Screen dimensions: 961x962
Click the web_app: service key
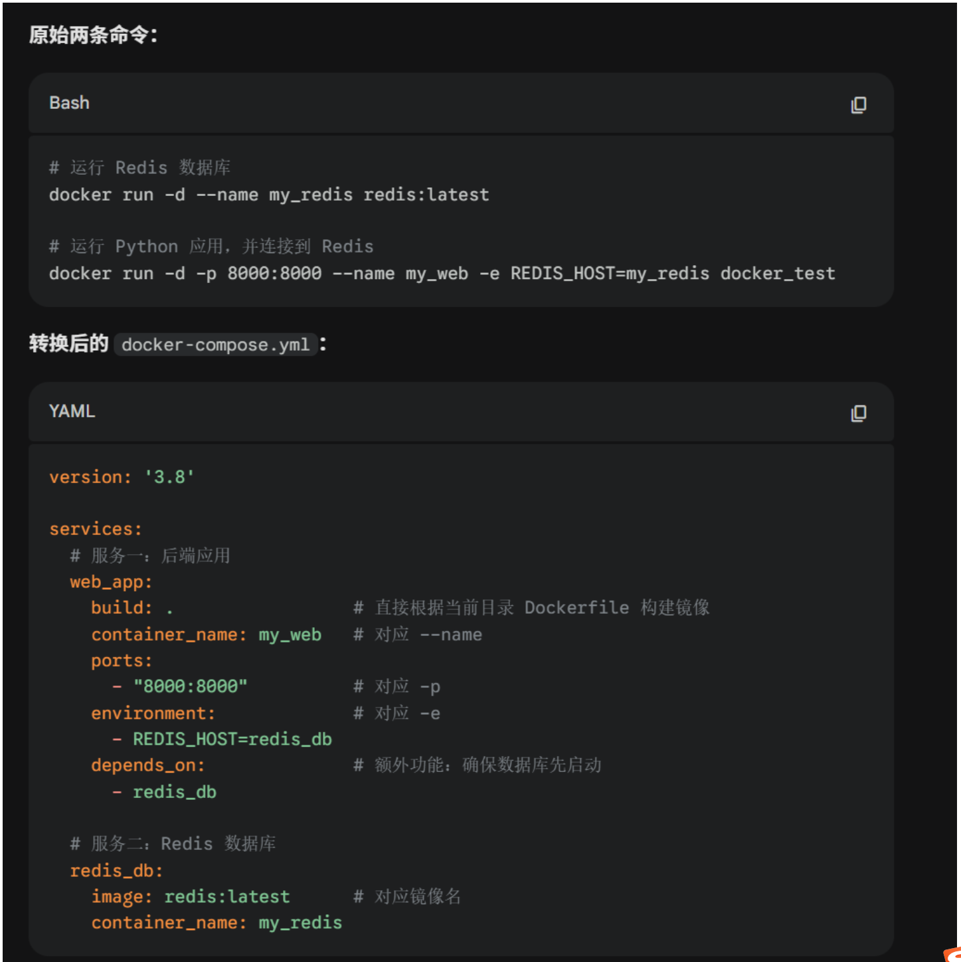pyautogui.click(x=111, y=582)
